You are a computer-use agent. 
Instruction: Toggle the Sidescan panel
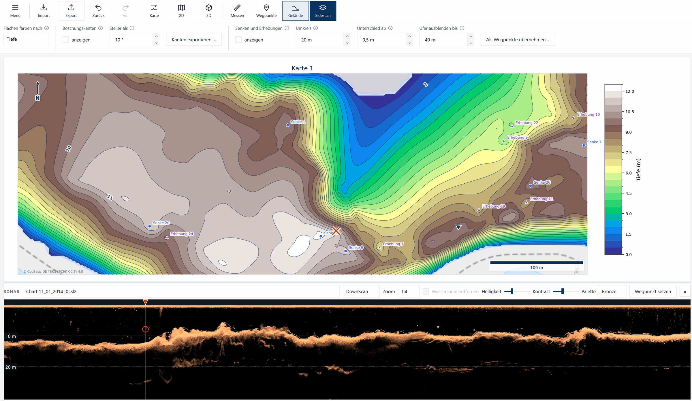coord(323,11)
